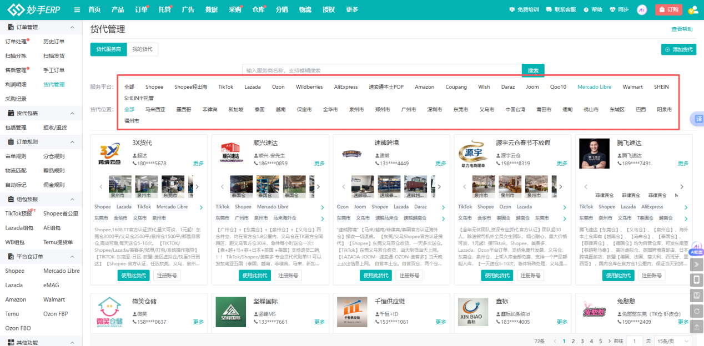Click the mobile phone icon on right sidebar
This screenshot has height=346, width=704.
(697, 279)
